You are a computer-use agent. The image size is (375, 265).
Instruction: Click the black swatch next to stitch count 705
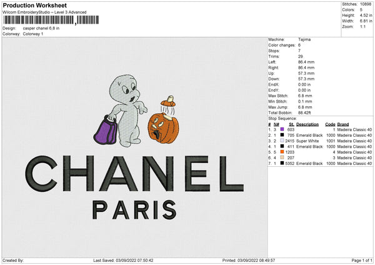click(x=282, y=135)
